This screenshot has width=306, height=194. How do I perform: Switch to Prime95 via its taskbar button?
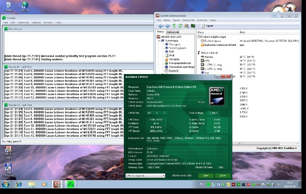[x=70, y=184]
